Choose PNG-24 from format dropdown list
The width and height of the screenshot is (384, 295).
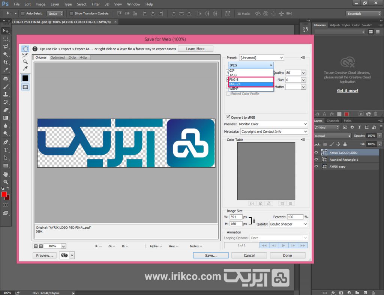tap(250, 84)
